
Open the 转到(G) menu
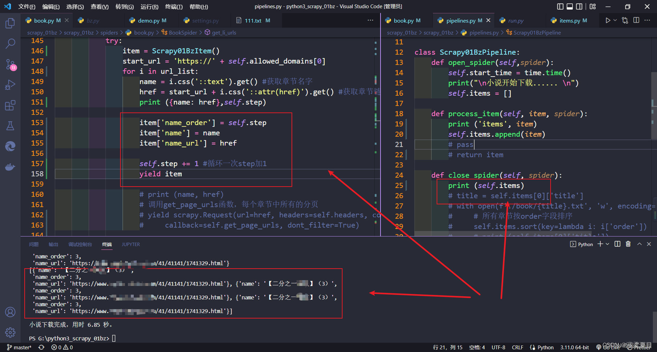pos(125,7)
